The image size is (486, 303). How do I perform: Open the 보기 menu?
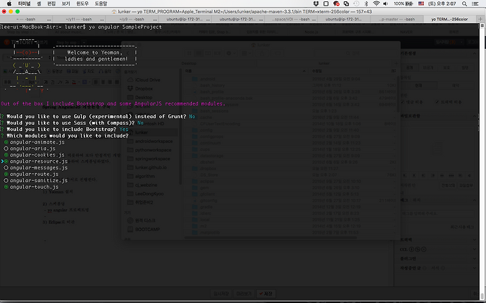click(x=65, y=4)
